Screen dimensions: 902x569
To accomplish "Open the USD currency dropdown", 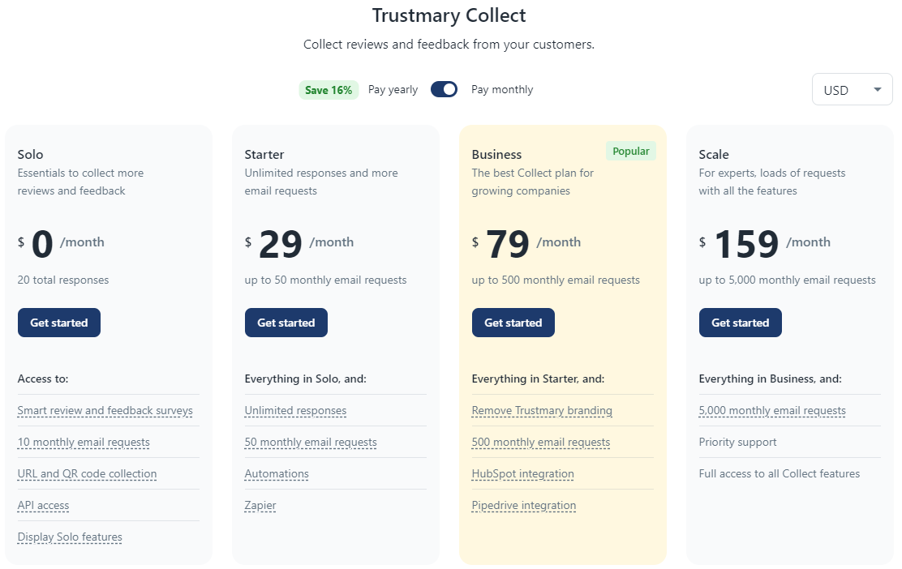I will tap(852, 90).
